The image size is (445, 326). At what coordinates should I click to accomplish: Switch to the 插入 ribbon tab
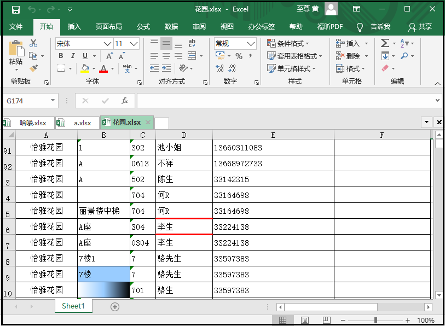coord(74,27)
